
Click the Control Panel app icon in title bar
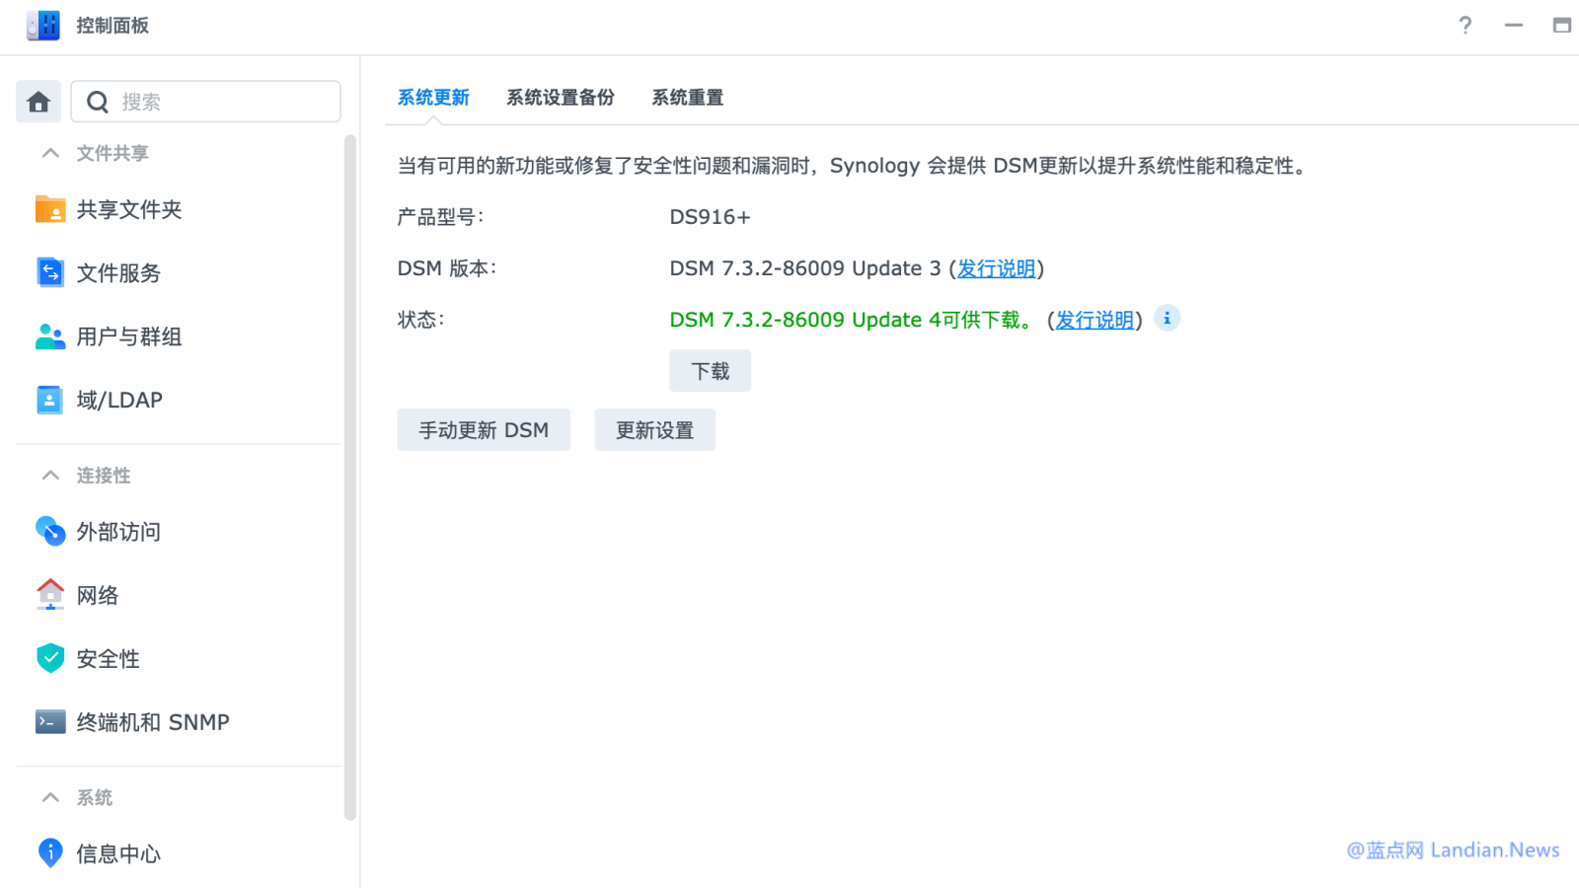tap(43, 26)
